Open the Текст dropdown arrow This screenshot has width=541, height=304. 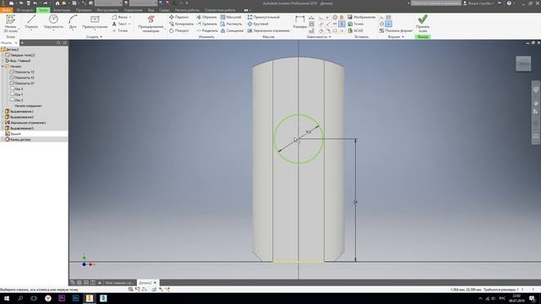tap(129, 24)
